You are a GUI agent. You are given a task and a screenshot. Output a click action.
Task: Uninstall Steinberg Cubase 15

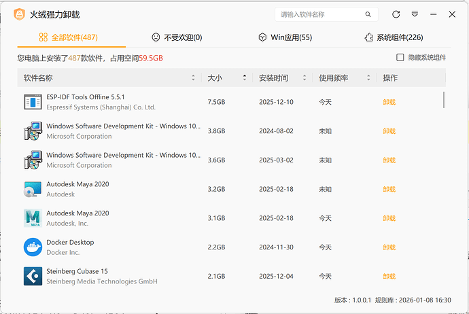389,276
